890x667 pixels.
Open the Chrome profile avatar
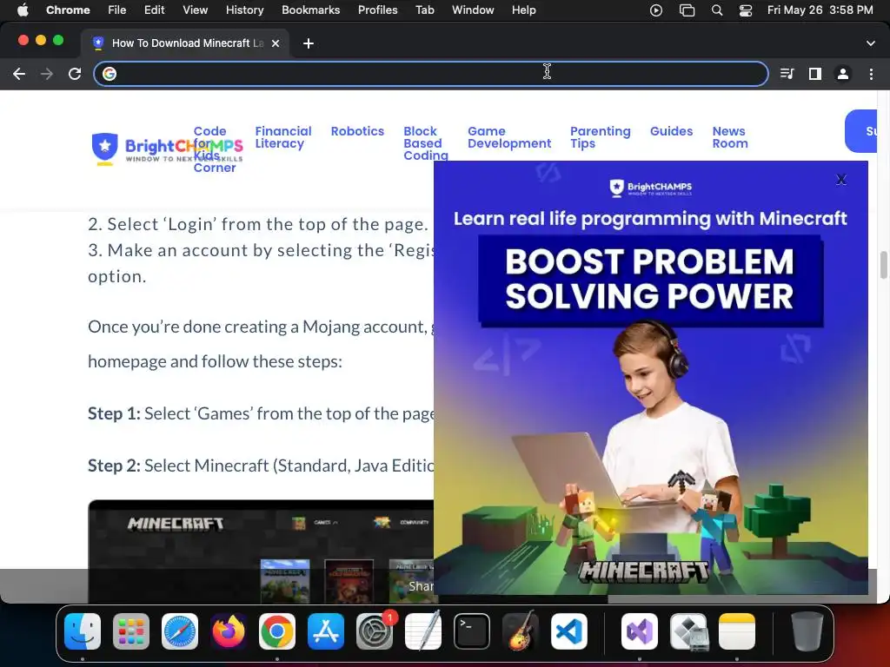point(843,74)
